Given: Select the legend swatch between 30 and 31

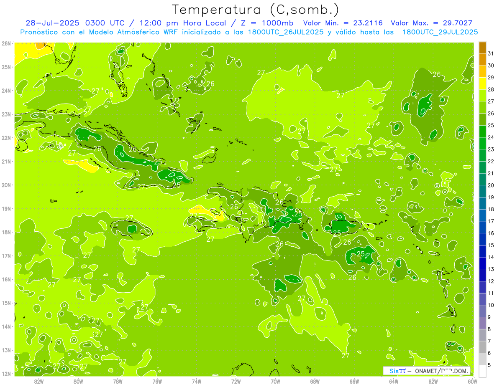Looking at the screenshot, I should (x=482, y=59).
